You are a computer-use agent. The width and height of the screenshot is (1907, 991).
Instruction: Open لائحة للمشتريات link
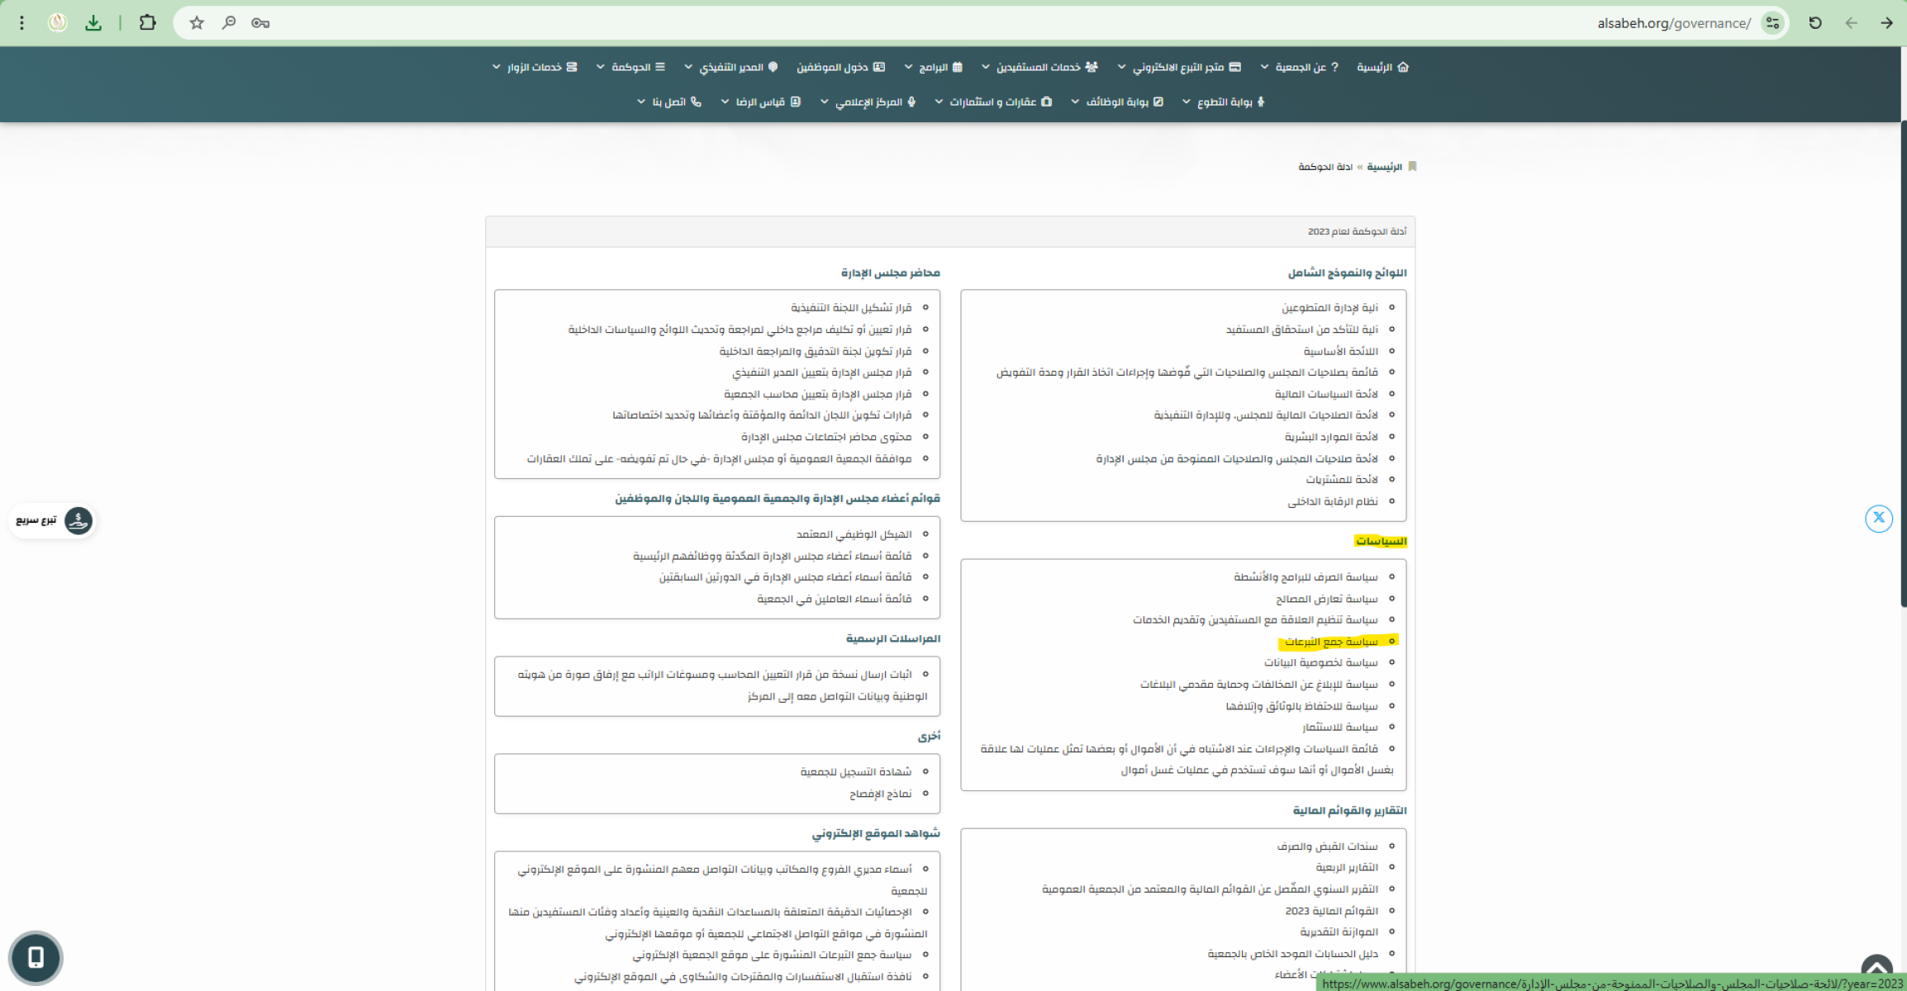[x=1342, y=480]
